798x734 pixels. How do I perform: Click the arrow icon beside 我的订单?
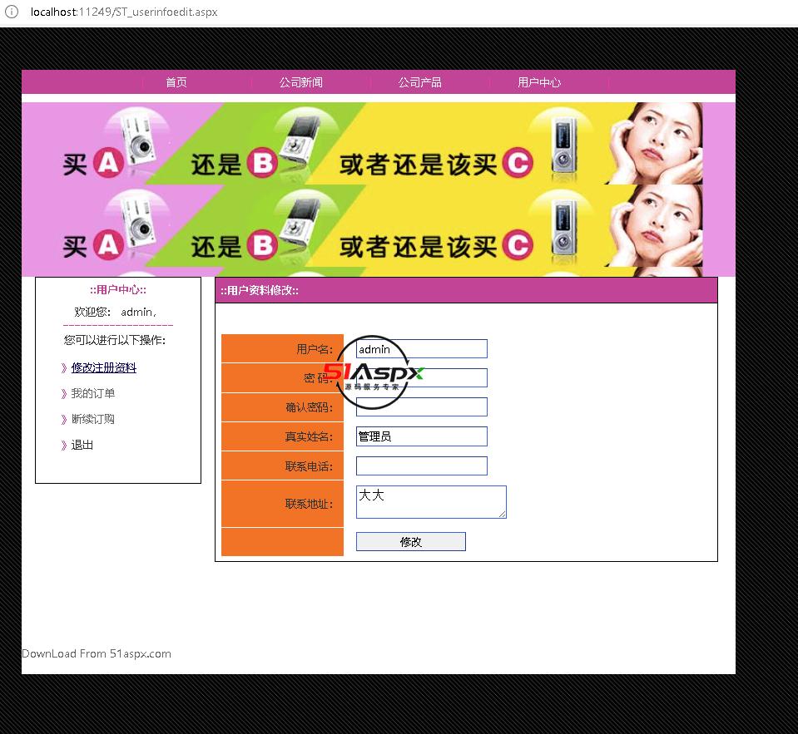[64, 394]
